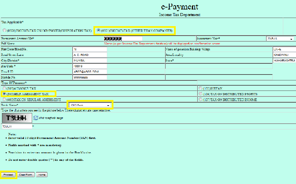The image size is (296, 184).
Task: Click the Permanent Account No. field
Action: pos(123,39)
